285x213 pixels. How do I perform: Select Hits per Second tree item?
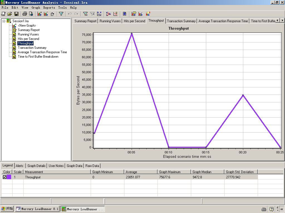28,39
